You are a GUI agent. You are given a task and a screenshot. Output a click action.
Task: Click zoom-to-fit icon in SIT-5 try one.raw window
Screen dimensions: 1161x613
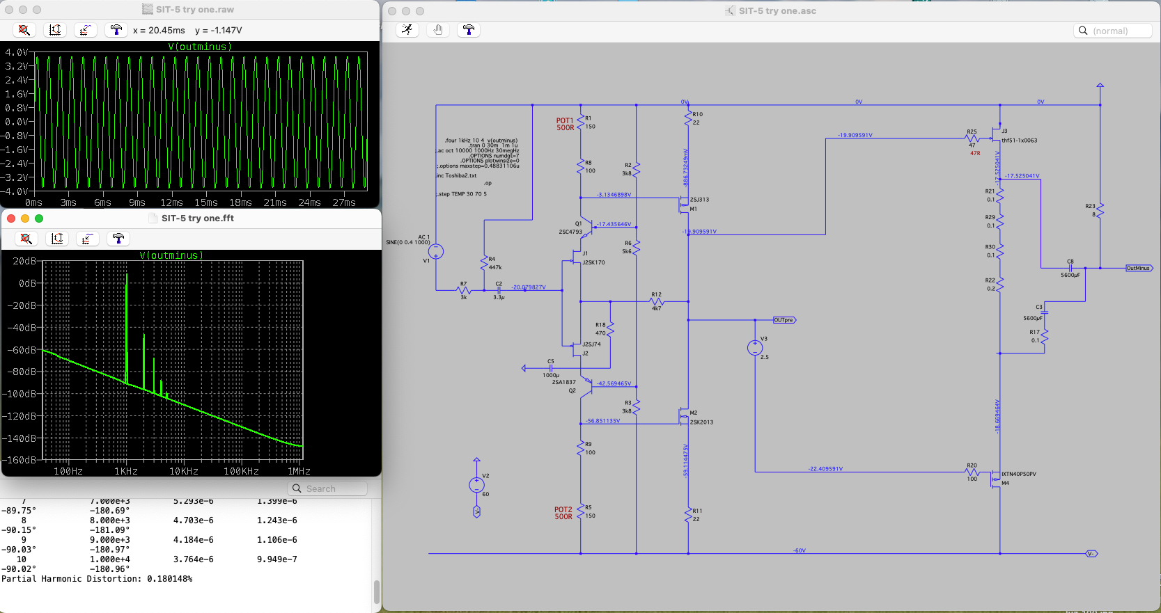click(x=24, y=30)
